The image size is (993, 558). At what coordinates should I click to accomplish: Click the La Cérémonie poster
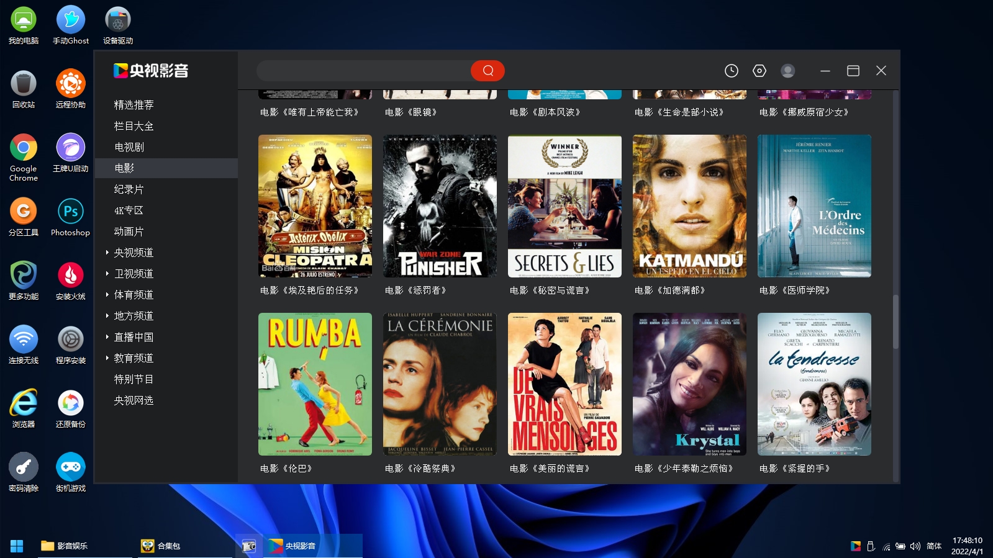(440, 384)
